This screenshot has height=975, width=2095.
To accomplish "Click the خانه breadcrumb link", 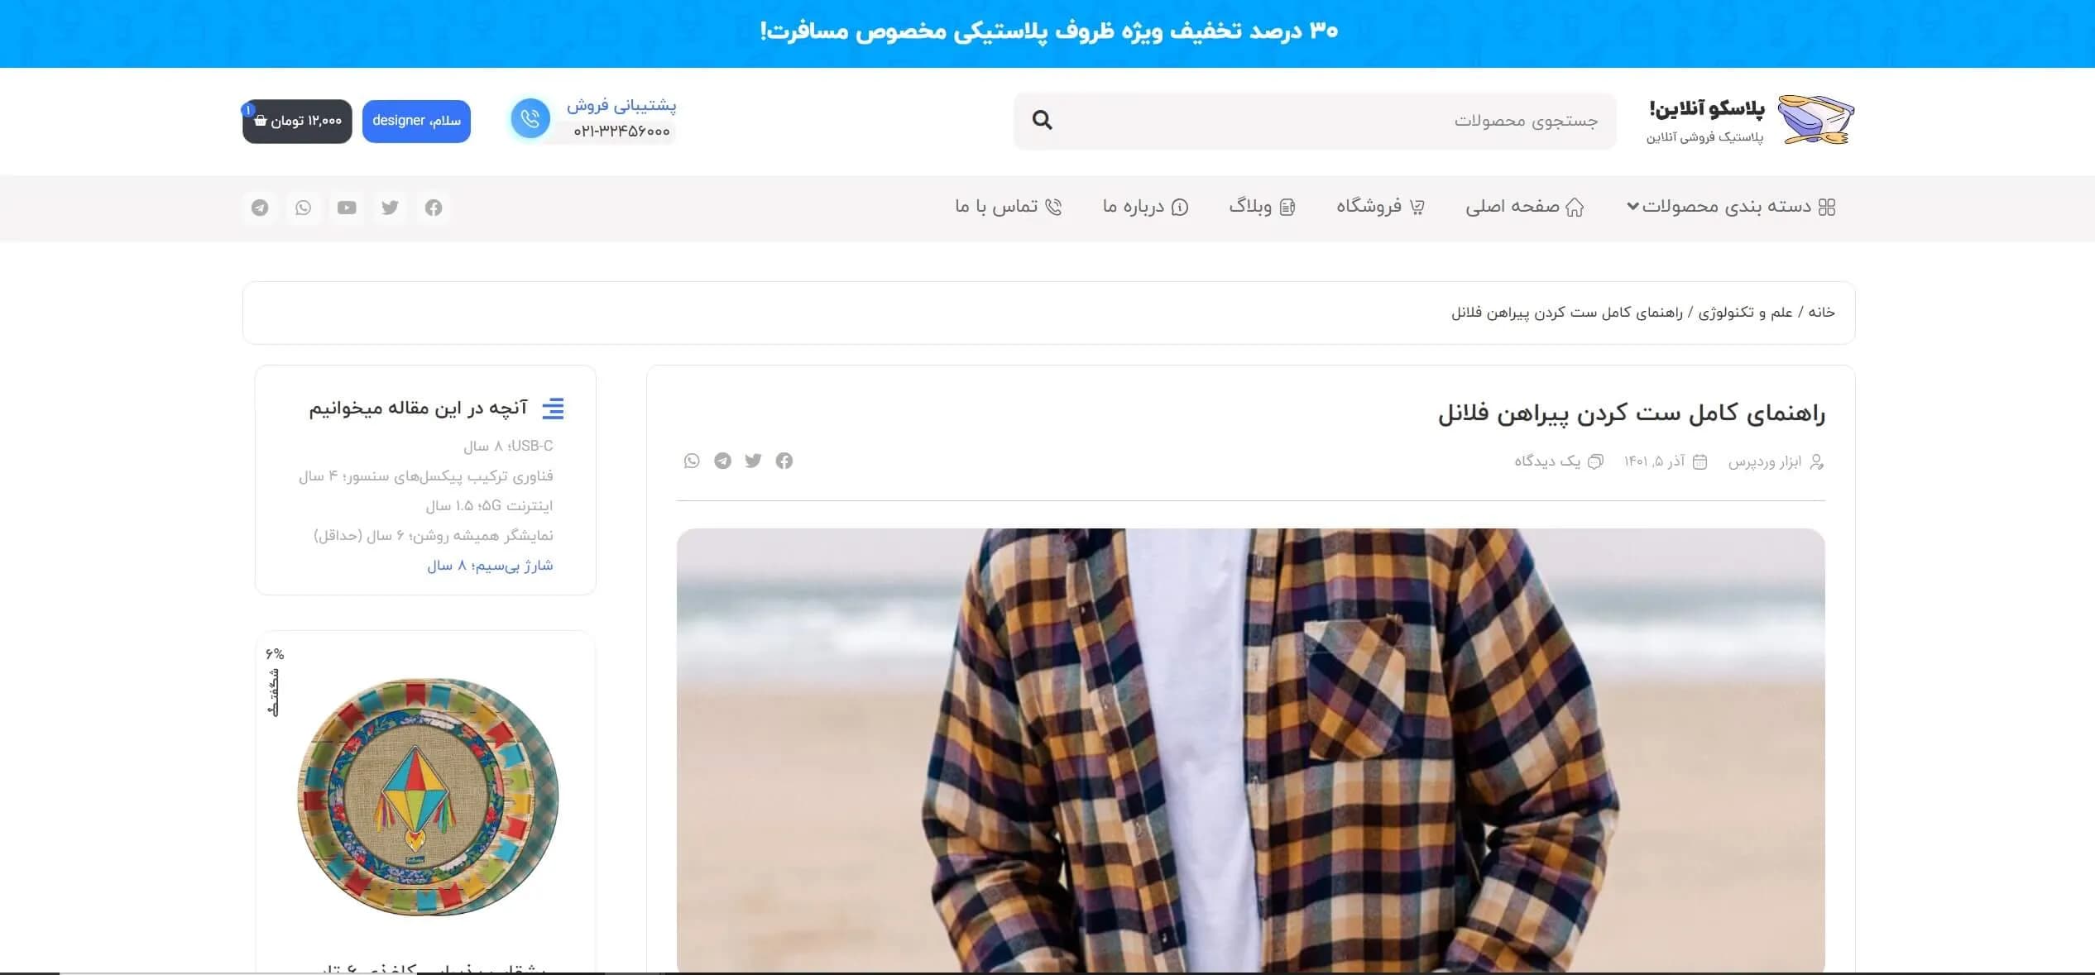I will point(1821,312).
